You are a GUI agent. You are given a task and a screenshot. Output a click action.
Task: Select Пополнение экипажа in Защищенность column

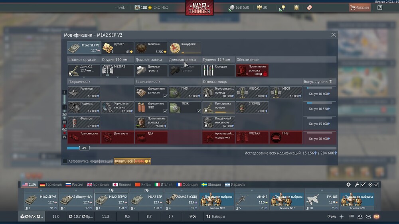(151, 122)
